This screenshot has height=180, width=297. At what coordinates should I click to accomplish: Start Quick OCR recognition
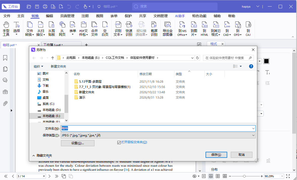coord(129,28)
